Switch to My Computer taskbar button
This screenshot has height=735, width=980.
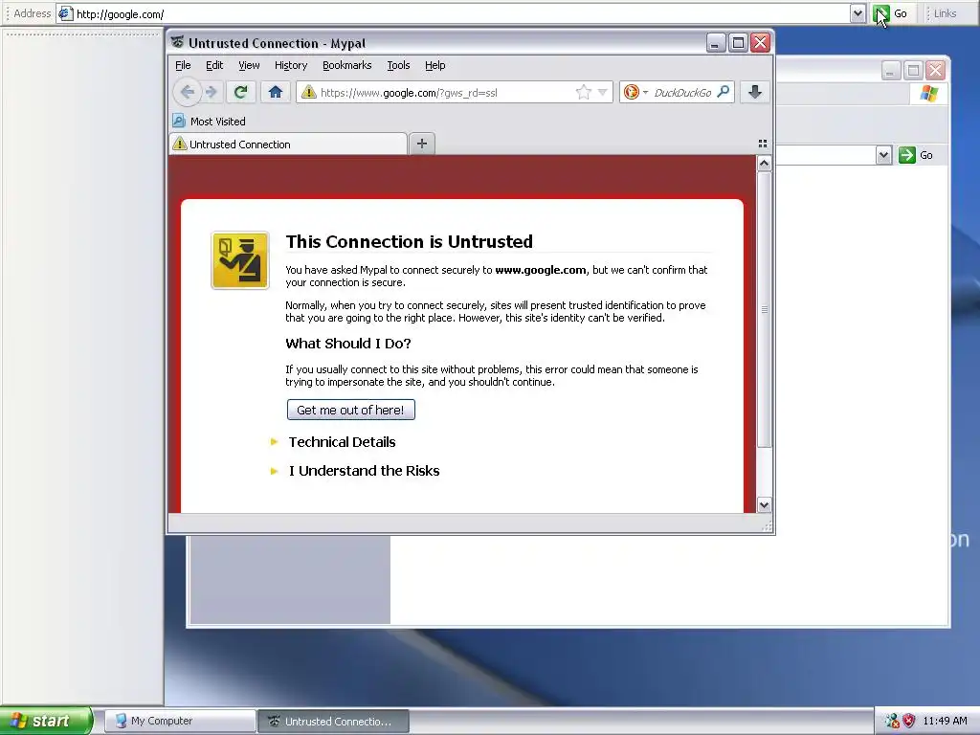pos(180,721)
